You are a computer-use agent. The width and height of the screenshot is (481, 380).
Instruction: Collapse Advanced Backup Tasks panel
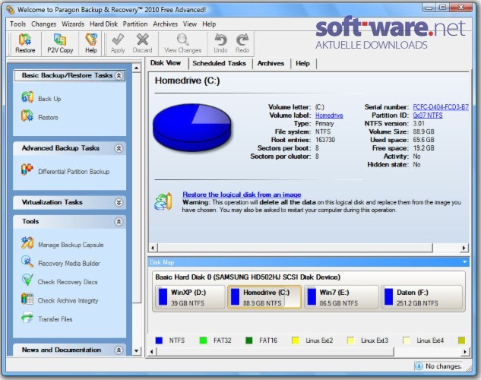coord(119,148)
